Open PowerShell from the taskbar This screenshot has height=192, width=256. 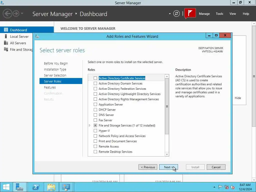pos(35,187)
